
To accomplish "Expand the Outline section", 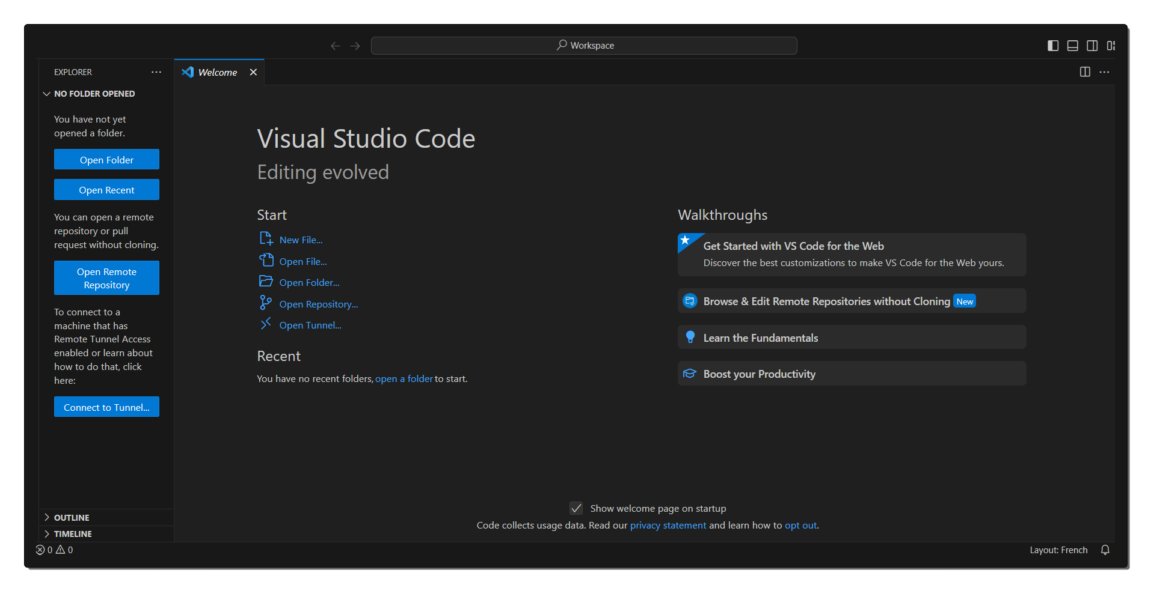I will click(x=106, y=518).
